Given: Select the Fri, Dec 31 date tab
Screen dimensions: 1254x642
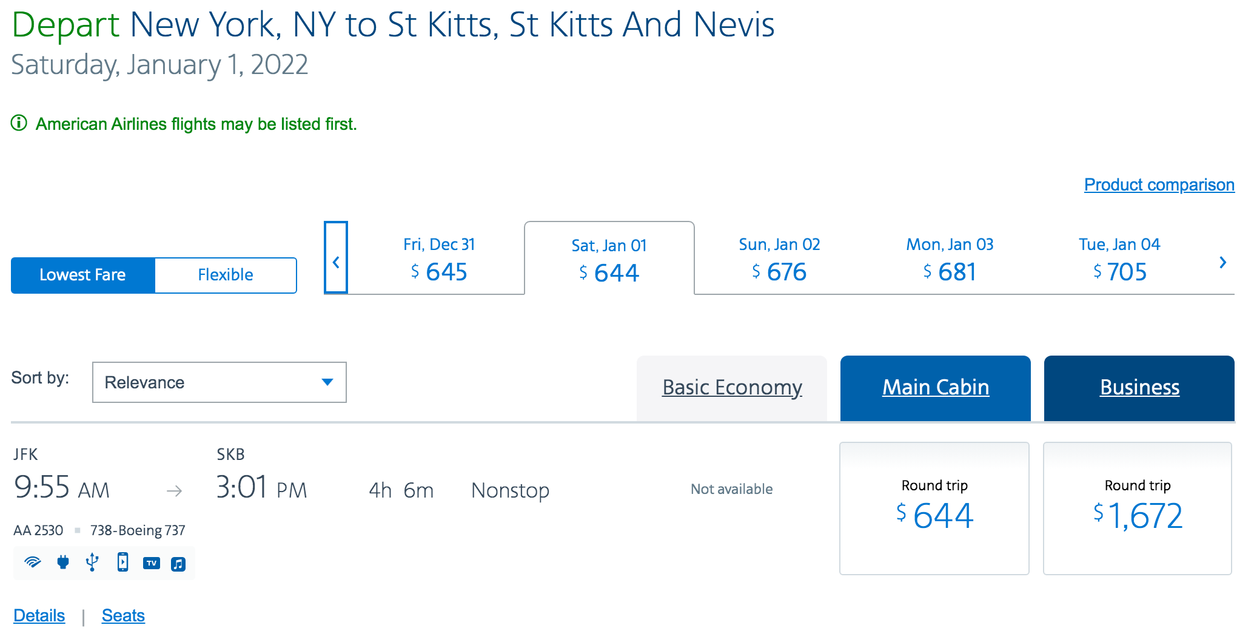Looking at the screenshot, I should click(439, 260).
